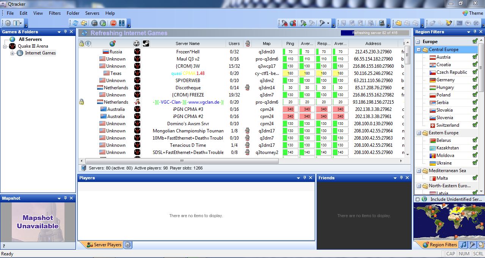The width and height of the screenshot is (485, 258).
Task: Collapse the Central Europe region group
Action: (x=419, y=50)
